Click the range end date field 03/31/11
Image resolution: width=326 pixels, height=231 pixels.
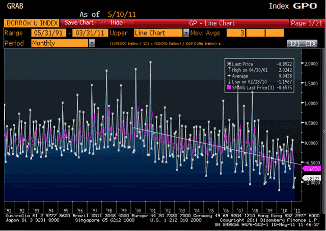(x=90, y=33)
